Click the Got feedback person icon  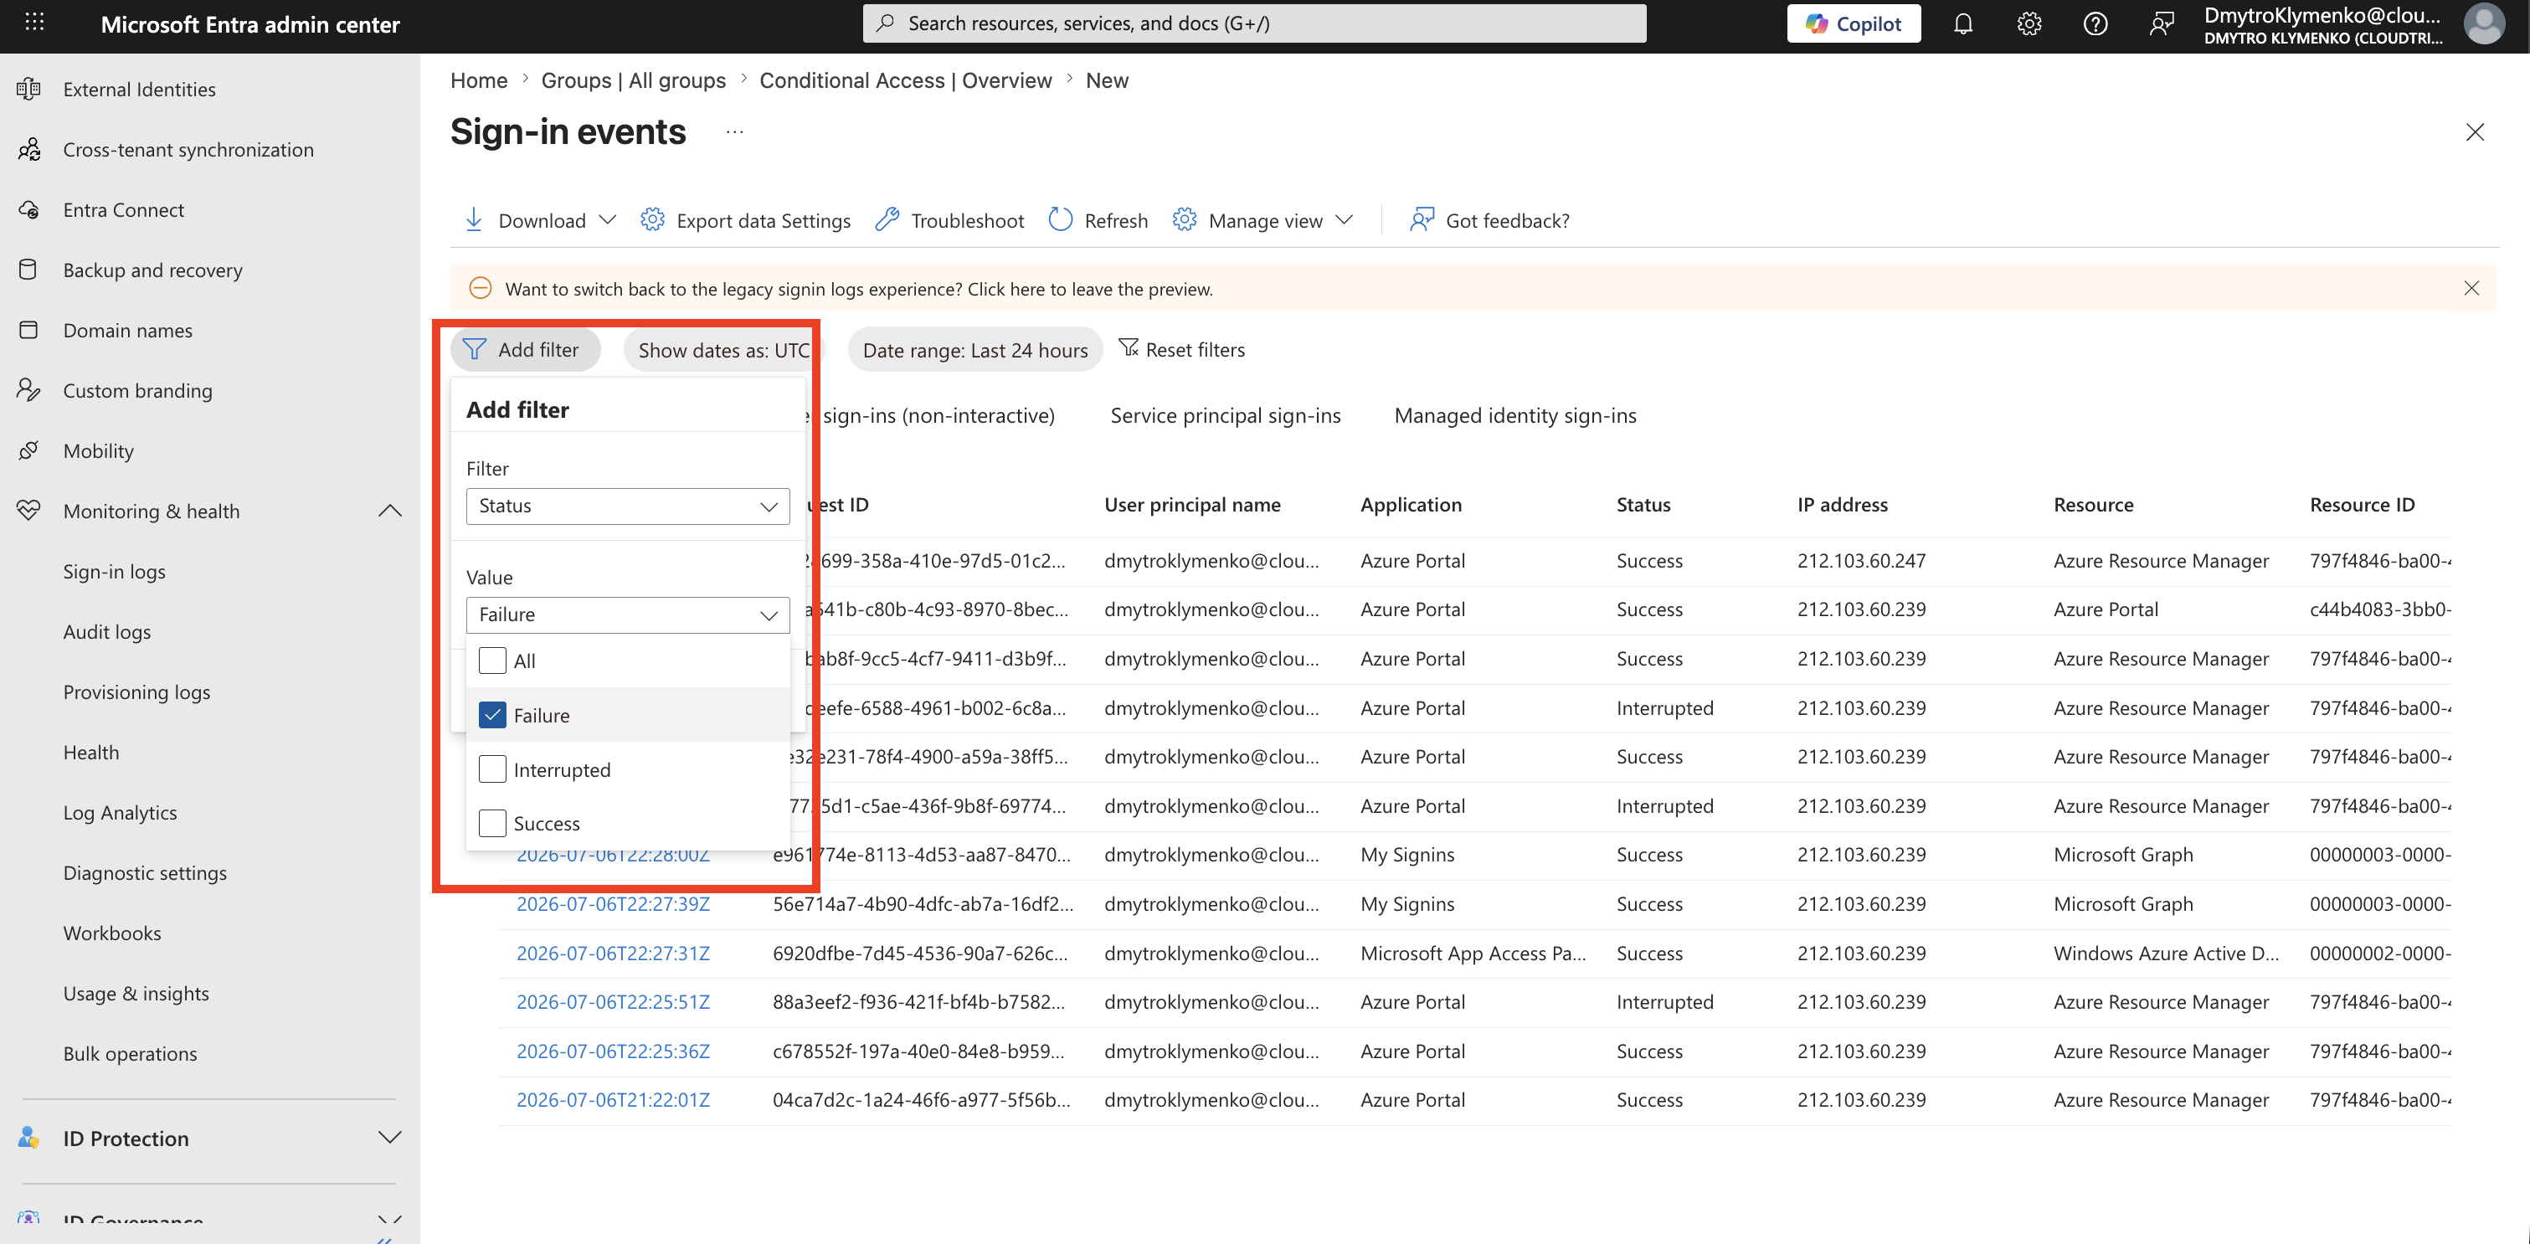click(x=1422, y=220)
